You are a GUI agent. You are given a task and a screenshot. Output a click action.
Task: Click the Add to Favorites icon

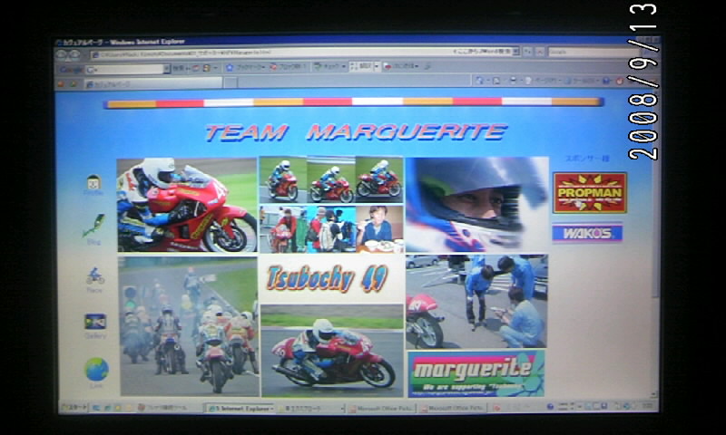pyautogui.click(x=74, y=83)
